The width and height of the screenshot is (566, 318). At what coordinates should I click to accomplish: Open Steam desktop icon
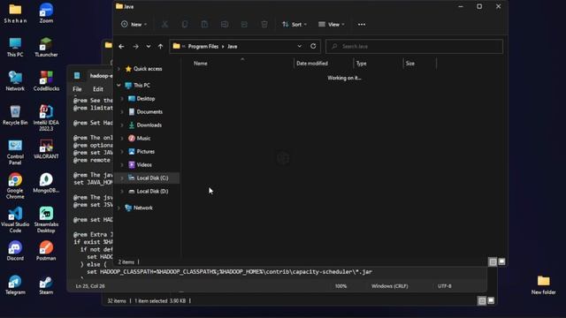[x=46, y=284]
